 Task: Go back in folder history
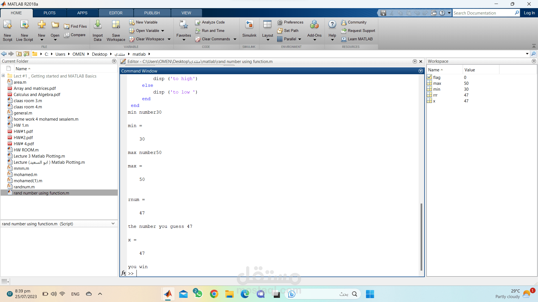[4, 54]
